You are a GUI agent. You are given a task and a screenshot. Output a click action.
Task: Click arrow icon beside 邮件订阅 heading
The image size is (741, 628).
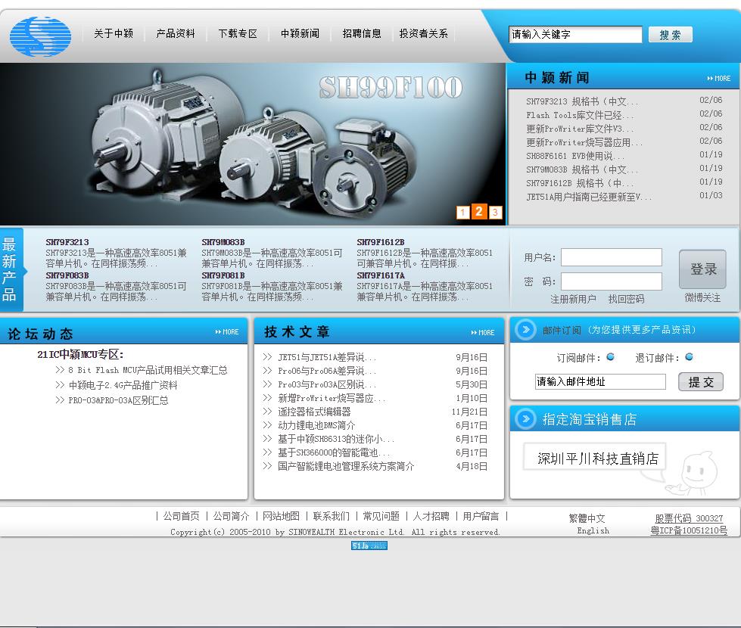tap(525, 329)
